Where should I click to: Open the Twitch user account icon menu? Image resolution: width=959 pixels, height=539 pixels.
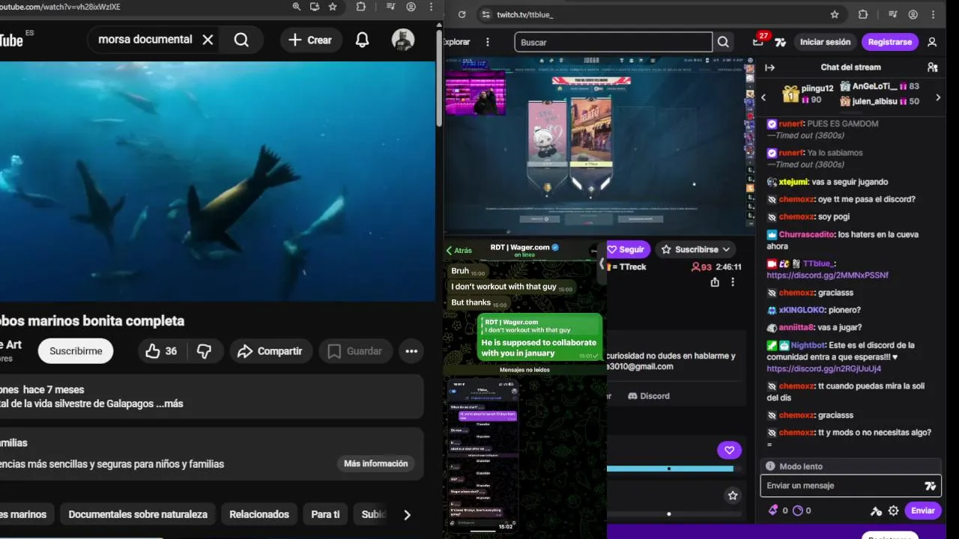pos(932,42)
